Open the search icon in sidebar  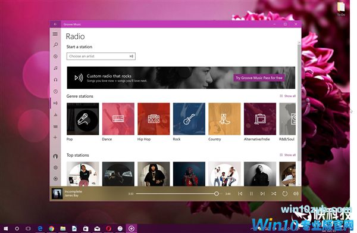pyautogui.click(x=55, y=45)
